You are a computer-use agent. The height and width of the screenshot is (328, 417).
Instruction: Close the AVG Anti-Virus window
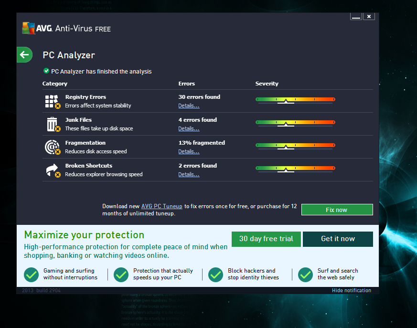pyautogui.click(x=369, y=17)
